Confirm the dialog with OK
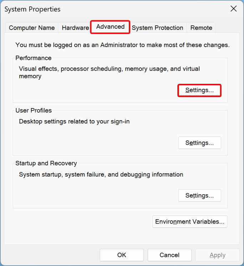This screenshot has height=266, width=244. pyautogui.click(x=122, y=255)
